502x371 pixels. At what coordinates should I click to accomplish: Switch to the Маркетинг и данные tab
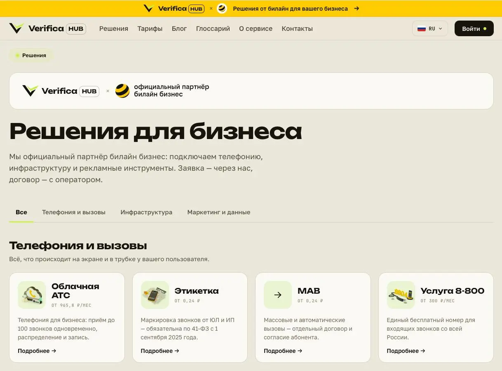coord(219,212)
